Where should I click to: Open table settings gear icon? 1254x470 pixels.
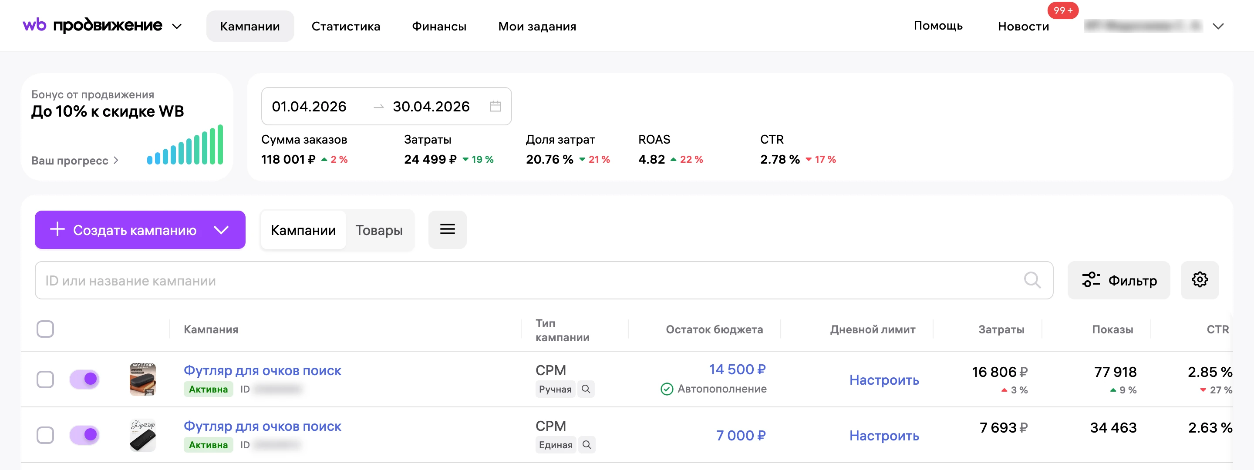click(1200, 280)
